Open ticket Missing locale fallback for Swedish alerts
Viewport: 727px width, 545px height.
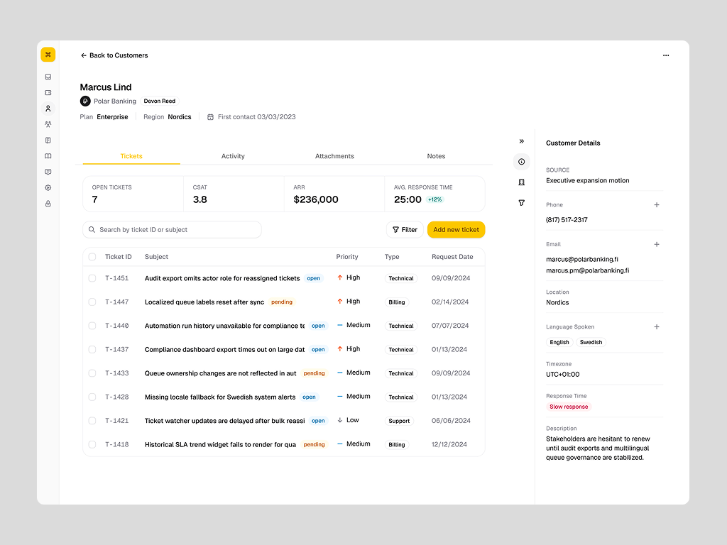(x=220, y=397)
